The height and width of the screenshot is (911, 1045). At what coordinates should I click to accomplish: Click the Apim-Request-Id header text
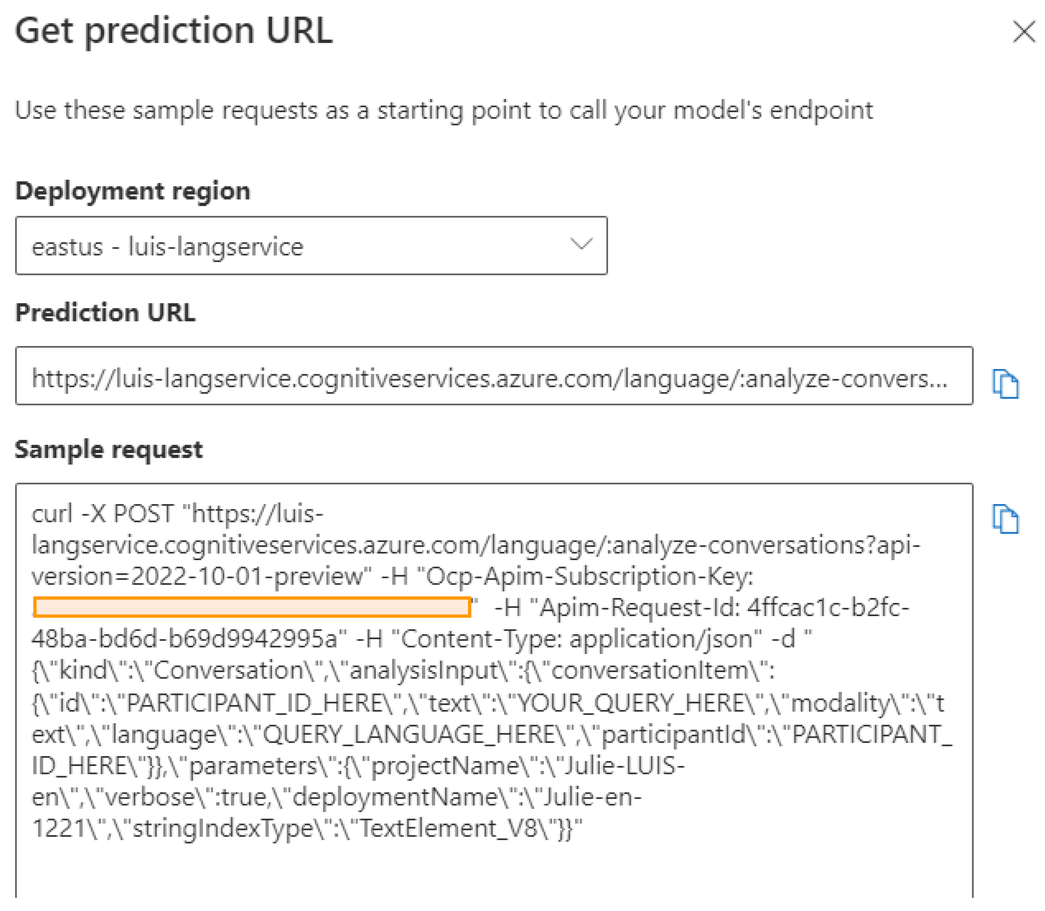tap(636, 608)
